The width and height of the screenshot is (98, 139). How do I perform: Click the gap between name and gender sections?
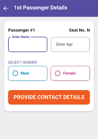click(49, 56)
